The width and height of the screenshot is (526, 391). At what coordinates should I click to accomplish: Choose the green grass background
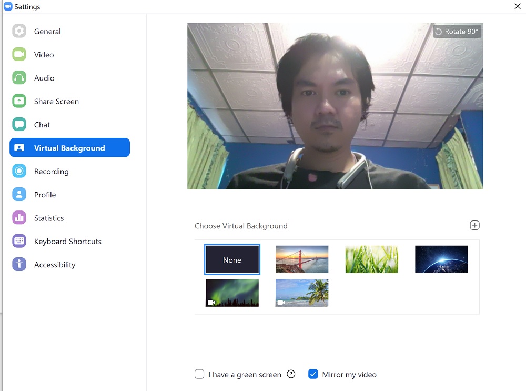click(372, 259)
